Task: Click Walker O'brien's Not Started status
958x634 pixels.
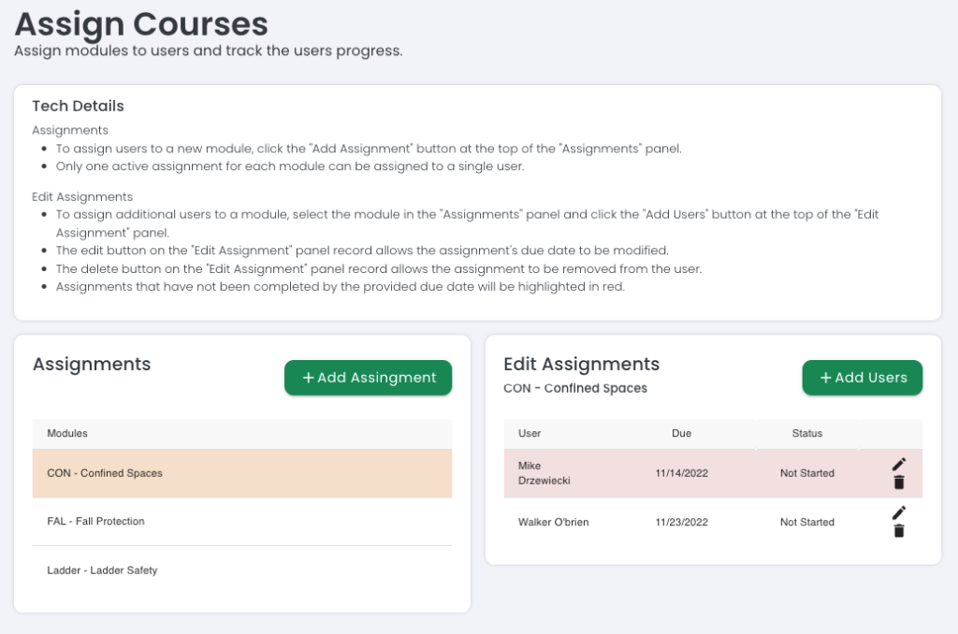Action: pyautogui.click(x=806, y=522)
